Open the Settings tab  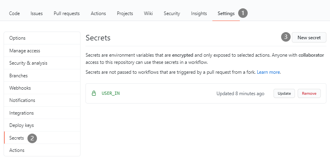(226, 13)
